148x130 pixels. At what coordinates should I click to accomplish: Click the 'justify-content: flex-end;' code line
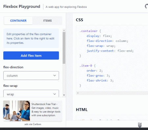pyautogui.click(x=110, y=51)
